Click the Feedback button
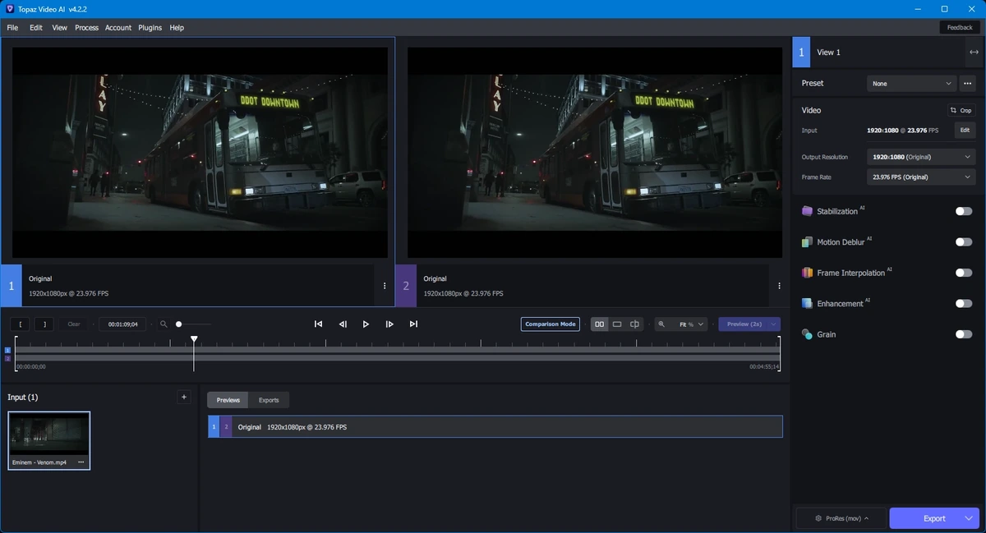Viewport: 986px width, 533px height. 960,27
